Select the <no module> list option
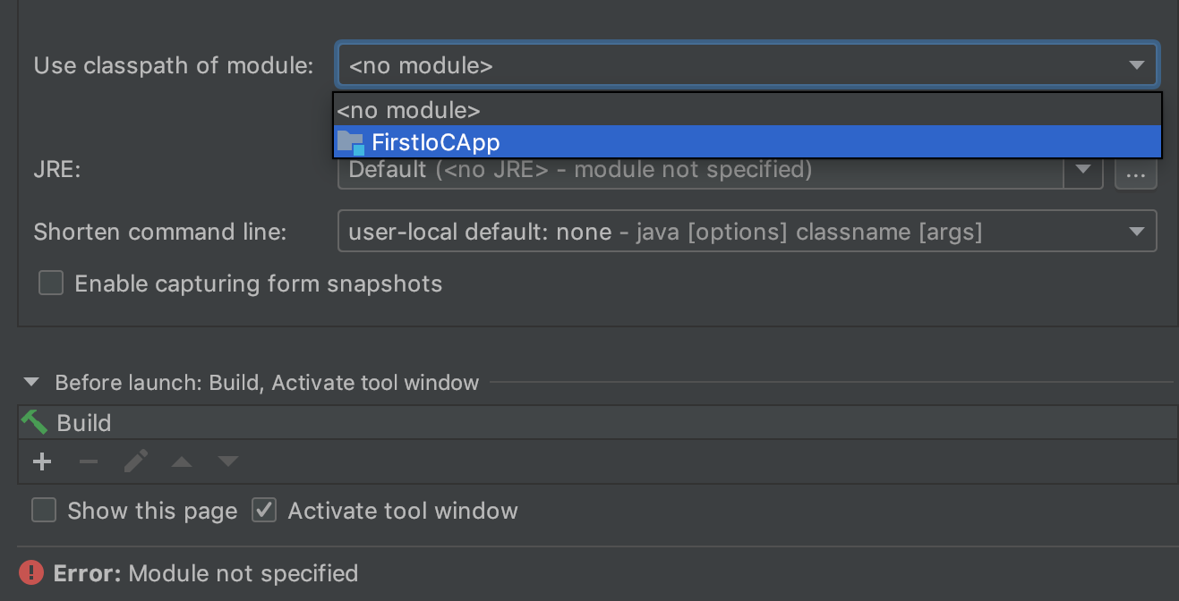Viewport: 1179px width, 601px height. click(409, 111)
